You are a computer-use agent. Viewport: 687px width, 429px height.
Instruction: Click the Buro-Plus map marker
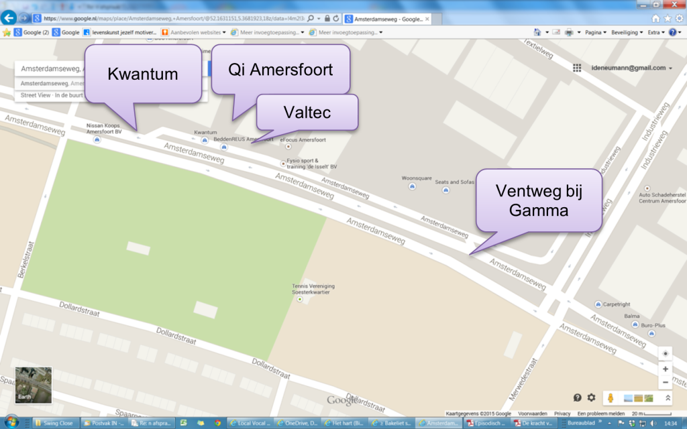point(652,334)
